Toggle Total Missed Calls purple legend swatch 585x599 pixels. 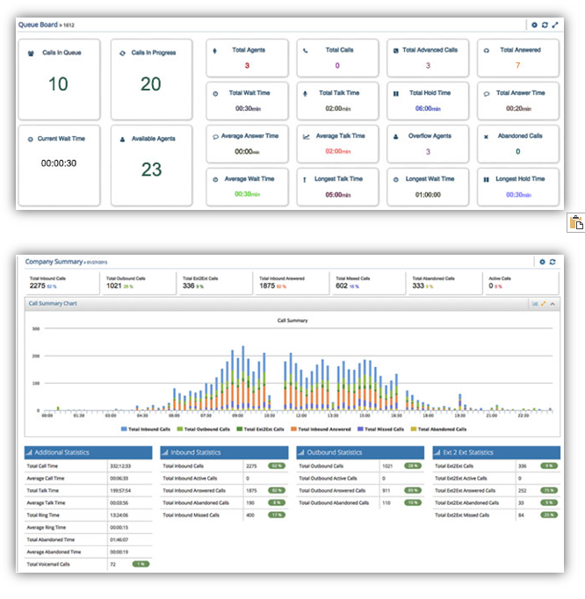(x=360, y=429)
